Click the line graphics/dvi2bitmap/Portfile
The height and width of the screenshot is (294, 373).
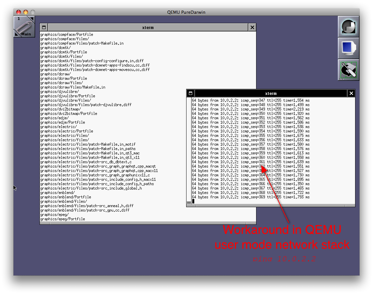pyautogui.click(x=69, y=114)
